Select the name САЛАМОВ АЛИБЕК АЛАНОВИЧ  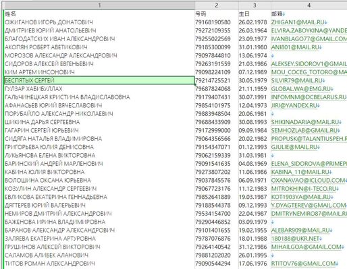tap(47, 255)
